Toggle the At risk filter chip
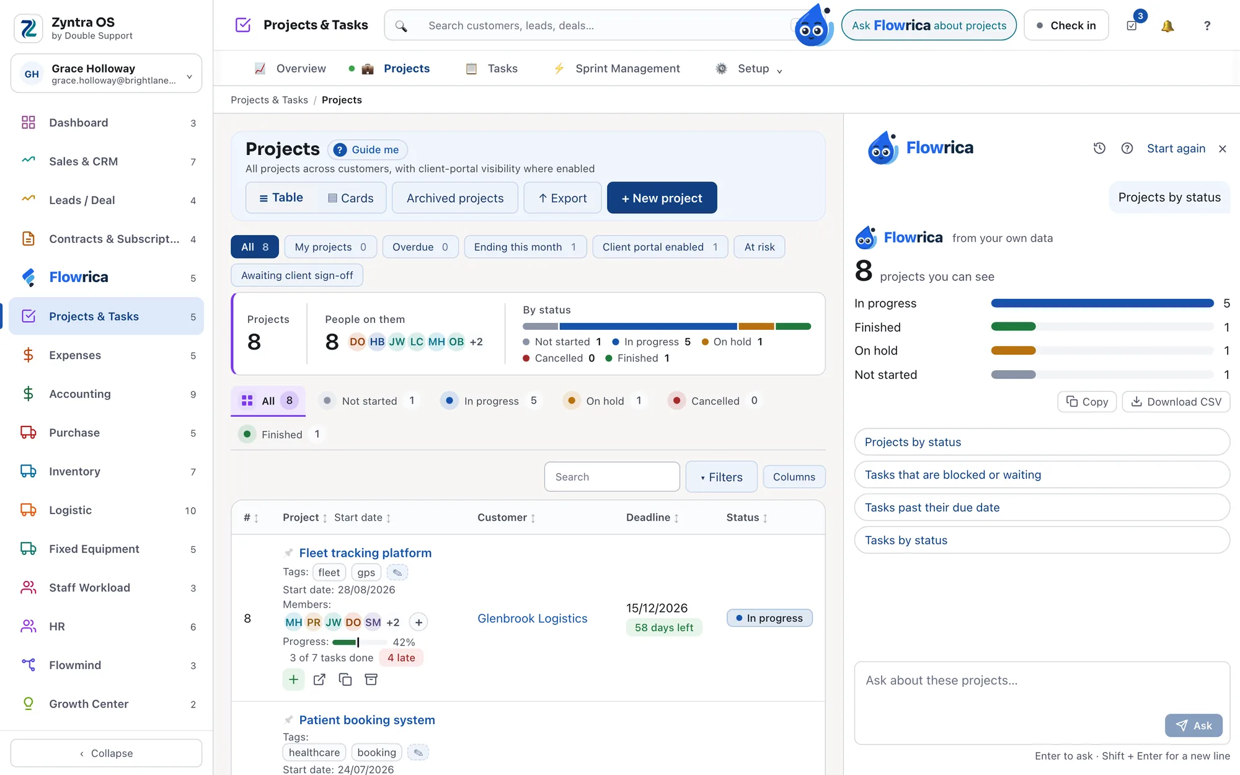Viewport: 1240px width, 775px height. [x=759, y=247]
